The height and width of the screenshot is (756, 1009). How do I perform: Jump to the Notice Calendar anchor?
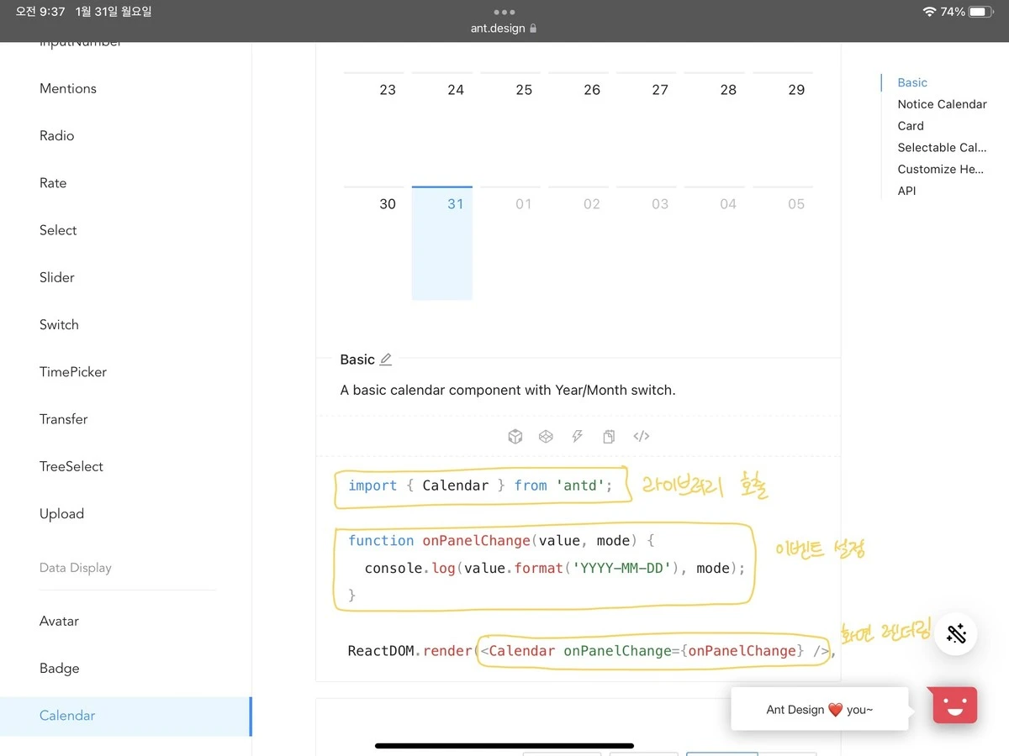click(x=942, y=104)
